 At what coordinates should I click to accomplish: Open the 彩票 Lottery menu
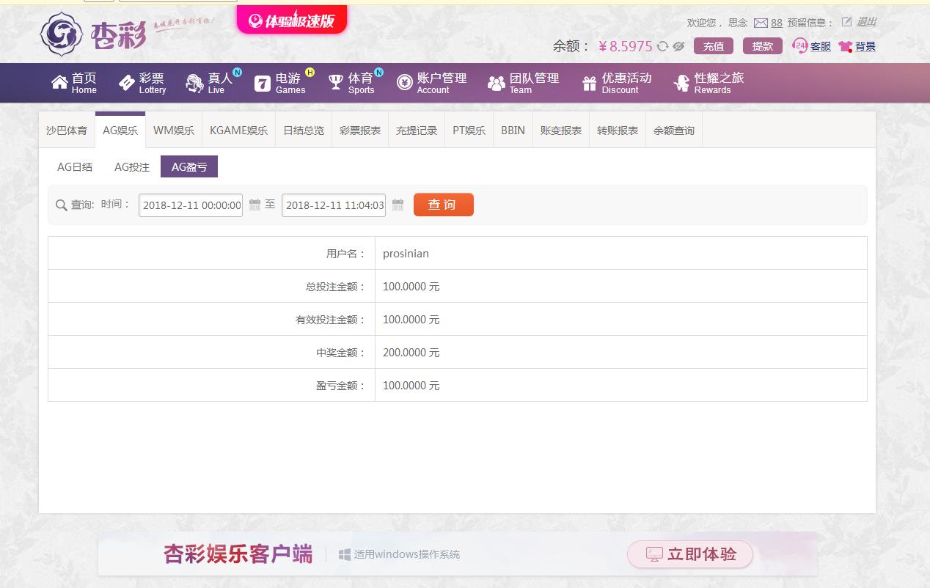(142, 83)
